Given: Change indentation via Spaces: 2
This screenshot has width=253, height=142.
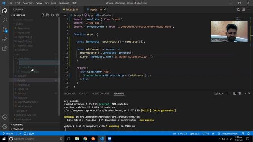Looking at the screenshot, I should point(194,133).
